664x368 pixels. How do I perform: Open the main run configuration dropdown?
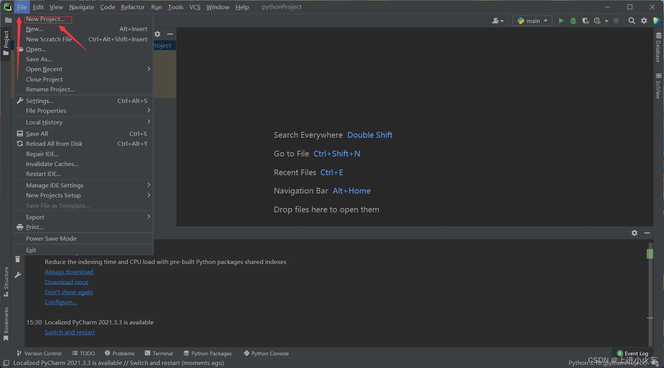532,21
